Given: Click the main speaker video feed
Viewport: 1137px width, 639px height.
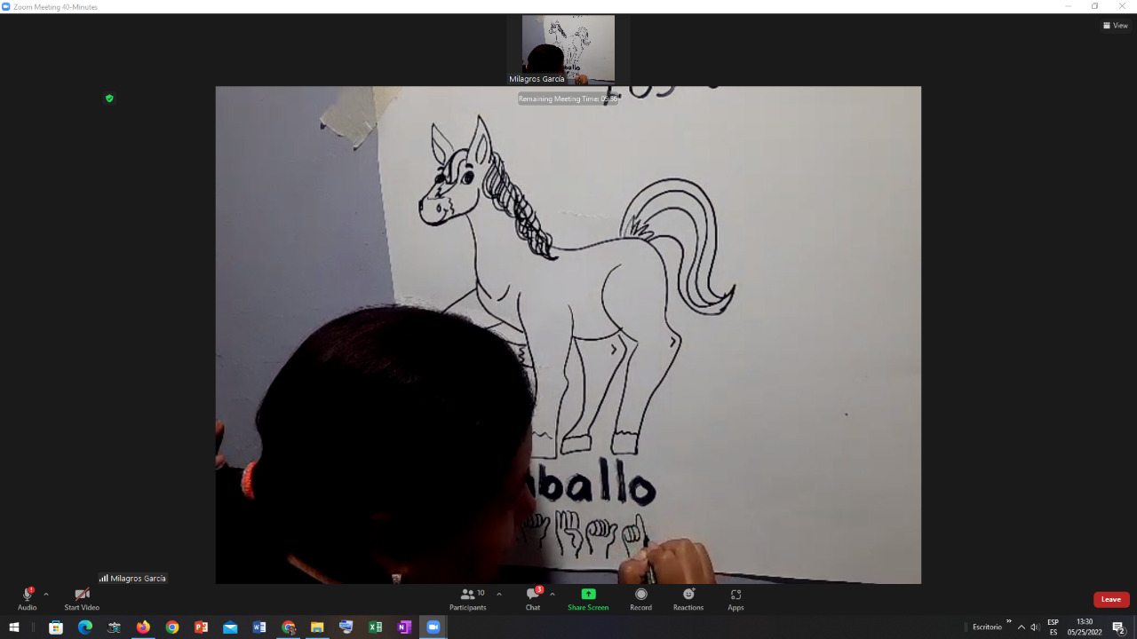Looking at the screenshot, I should pyautogui.click(x=568, y=335).
